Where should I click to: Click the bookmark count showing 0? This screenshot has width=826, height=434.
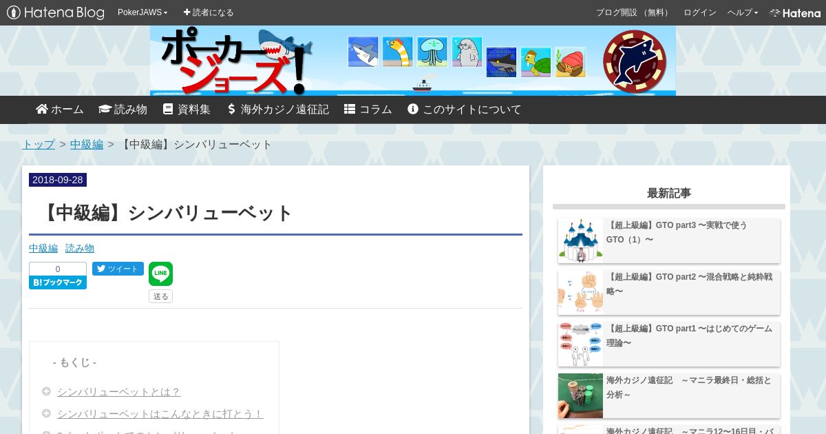[58, 269]
